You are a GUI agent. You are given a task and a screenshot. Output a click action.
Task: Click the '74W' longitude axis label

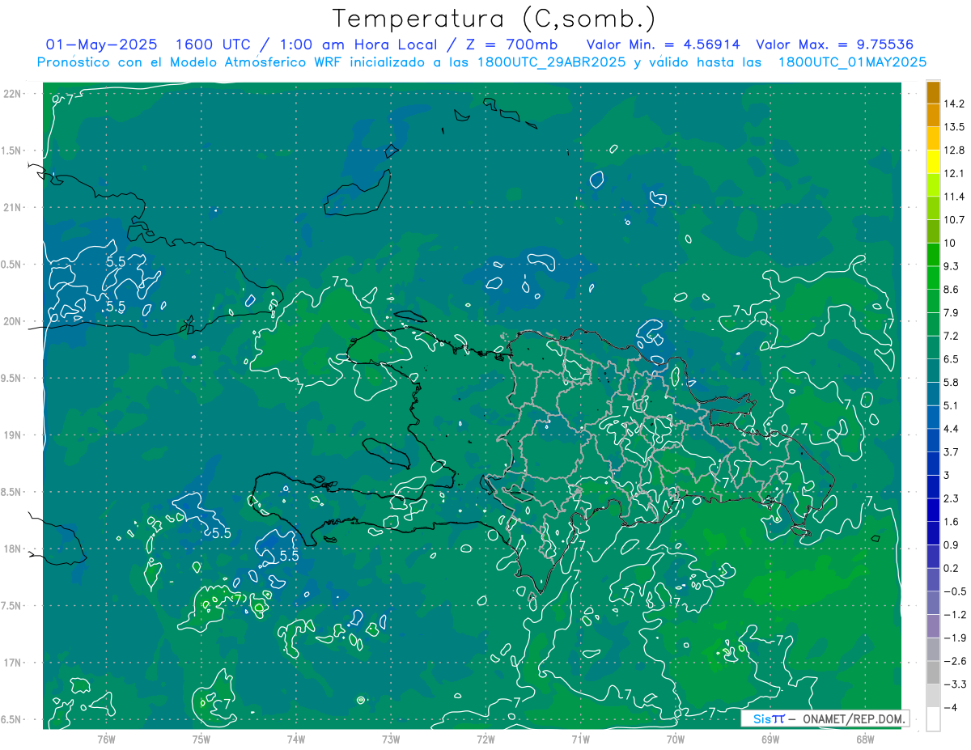click(295, 739)
